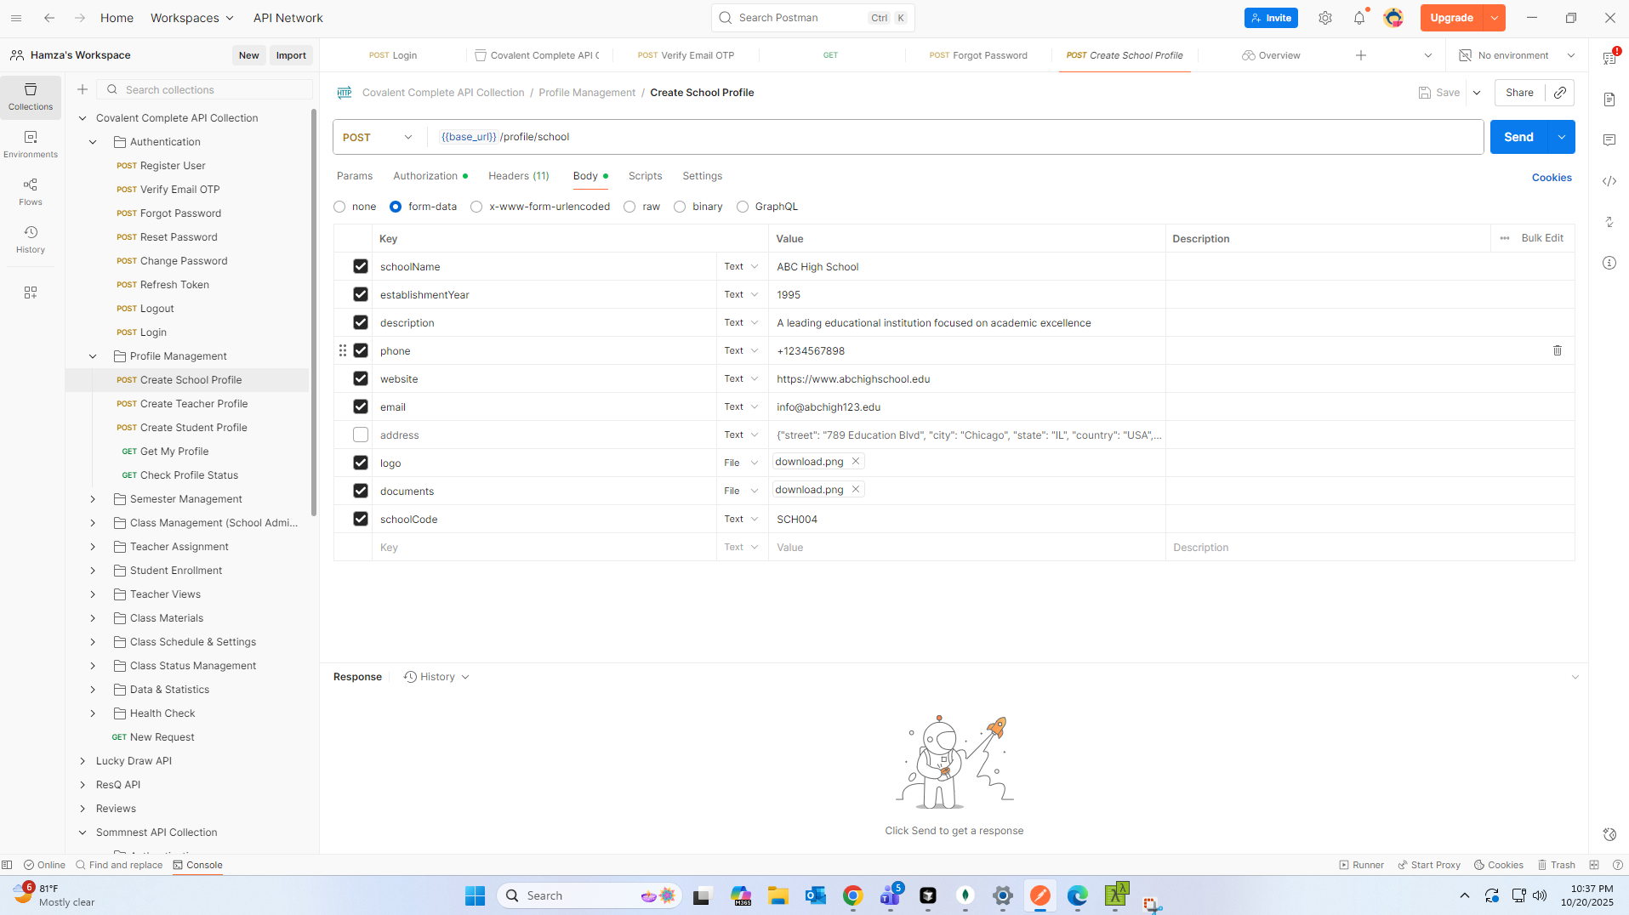Expand the Lucky Draw API collection
Viewport: 1629px width, 915px height.
pyautogui.click(x=83, y=761)
